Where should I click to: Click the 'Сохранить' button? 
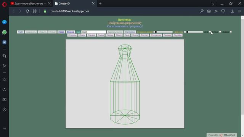31,32
